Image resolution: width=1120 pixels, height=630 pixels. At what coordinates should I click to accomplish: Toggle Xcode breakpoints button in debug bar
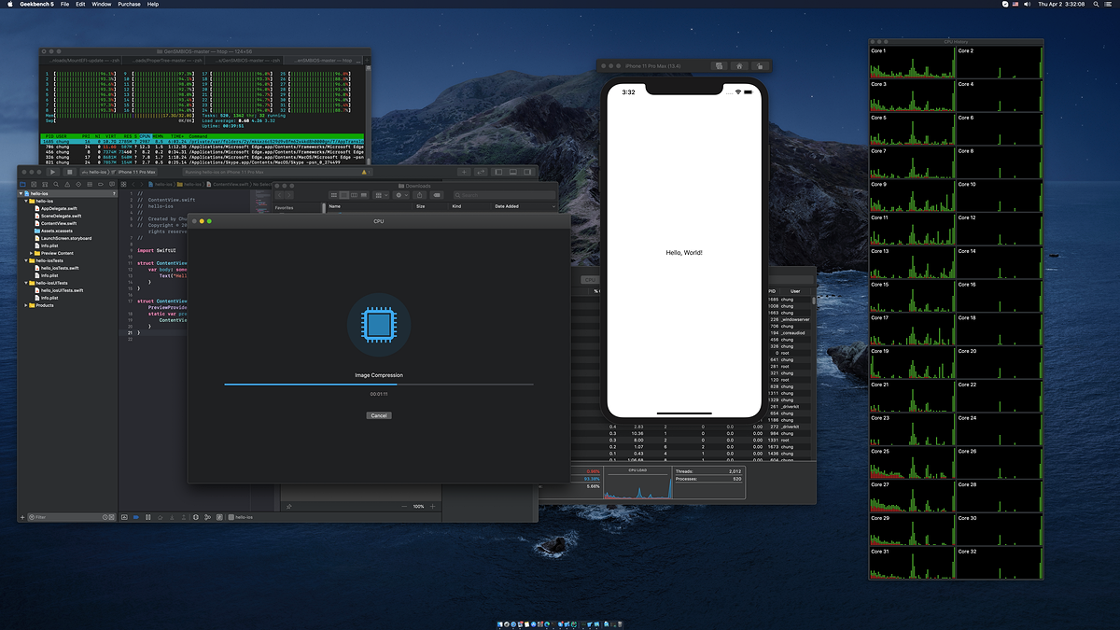coord(136,517)
